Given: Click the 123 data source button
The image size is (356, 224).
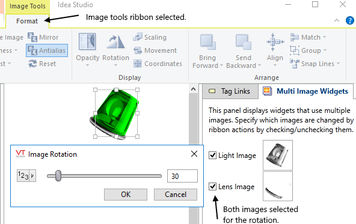Looking at the screenshot, I should tap(26, 176).
